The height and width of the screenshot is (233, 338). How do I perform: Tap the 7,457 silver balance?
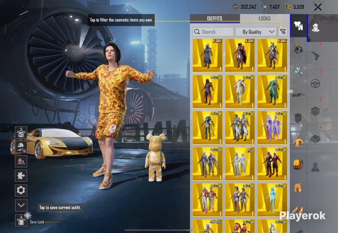click(x=274, y=7)
